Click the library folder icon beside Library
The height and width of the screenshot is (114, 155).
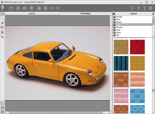[x=114, y=13]
